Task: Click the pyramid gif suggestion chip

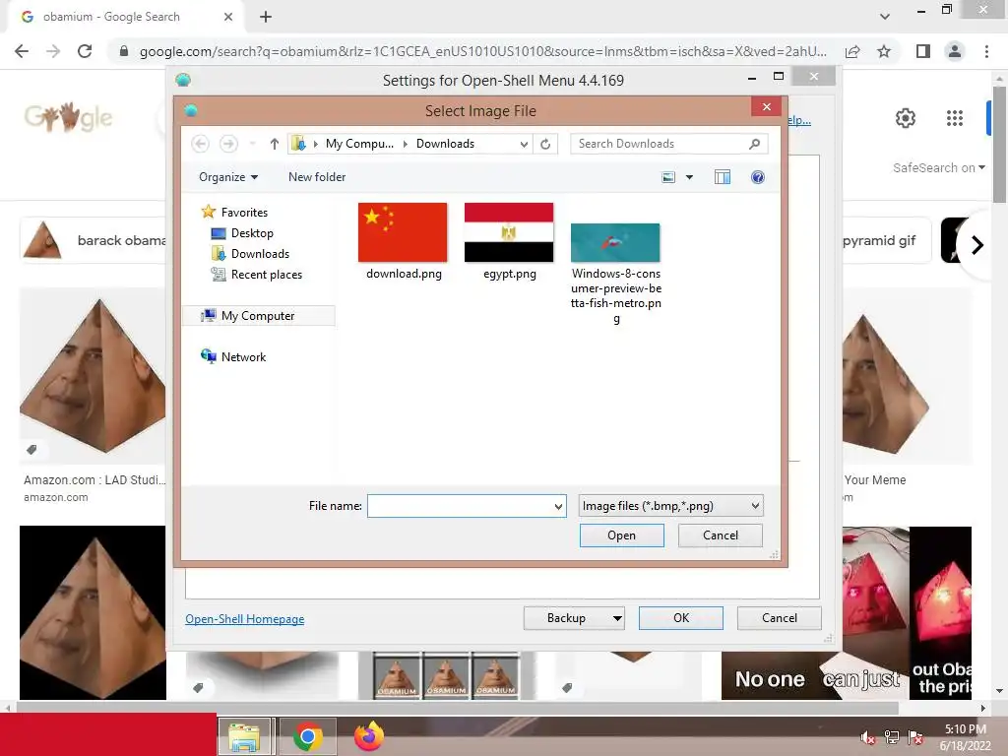Action: point(887,241)
